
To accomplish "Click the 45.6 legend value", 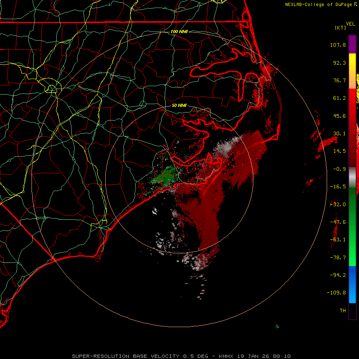I will point(339,116).
